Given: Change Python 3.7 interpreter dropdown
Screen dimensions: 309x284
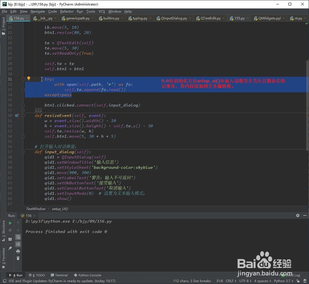Looking at the screenshot, I should [284, 281].
